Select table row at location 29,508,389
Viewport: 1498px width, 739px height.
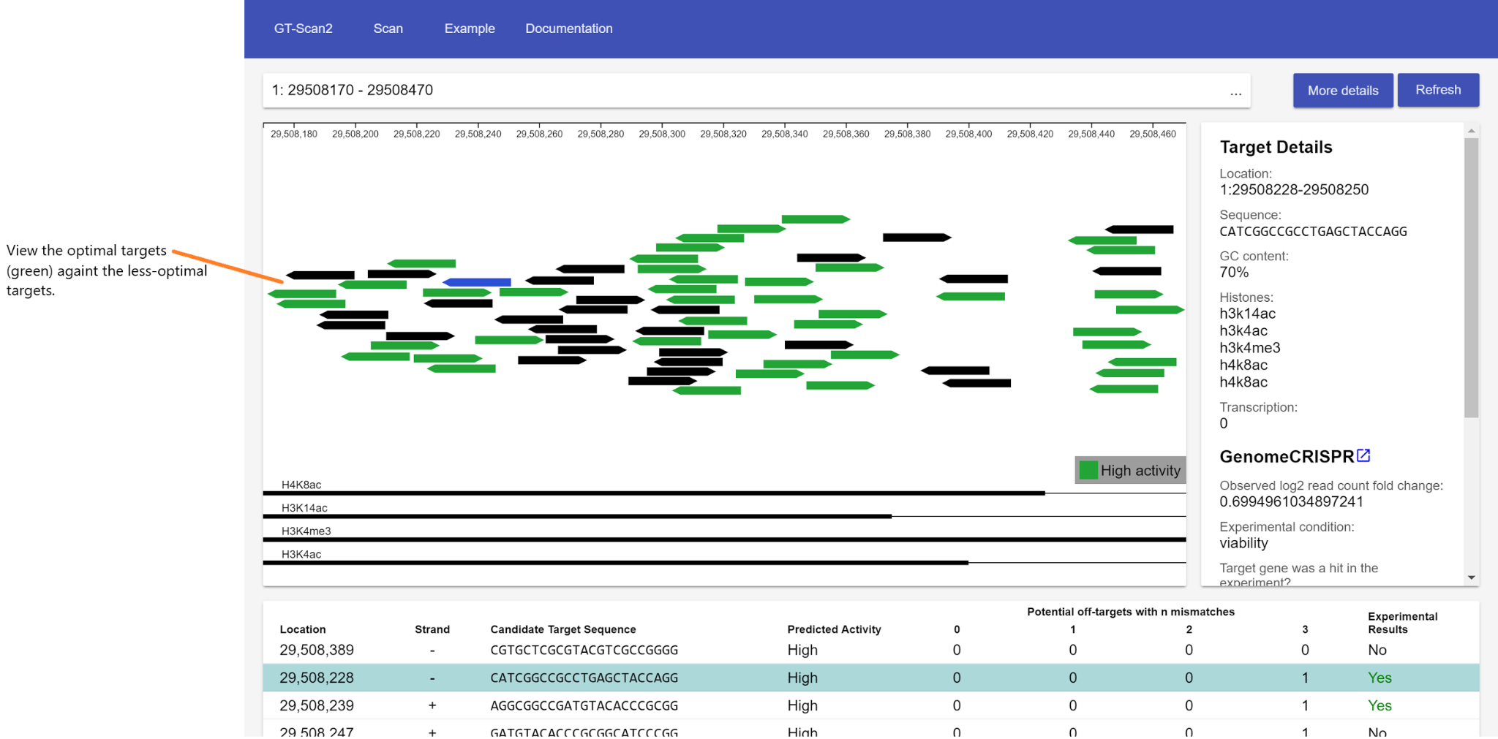pyautogui.click(x=731, y=650)
